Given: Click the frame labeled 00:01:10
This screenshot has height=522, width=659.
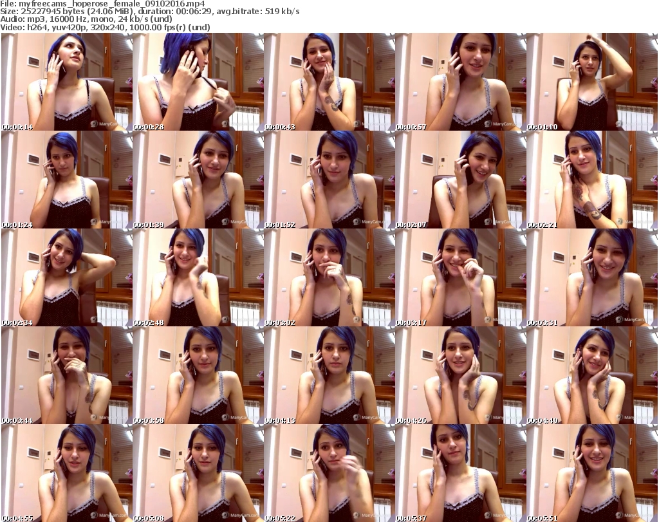Looking at the screenshot, I should coord(591,82).
